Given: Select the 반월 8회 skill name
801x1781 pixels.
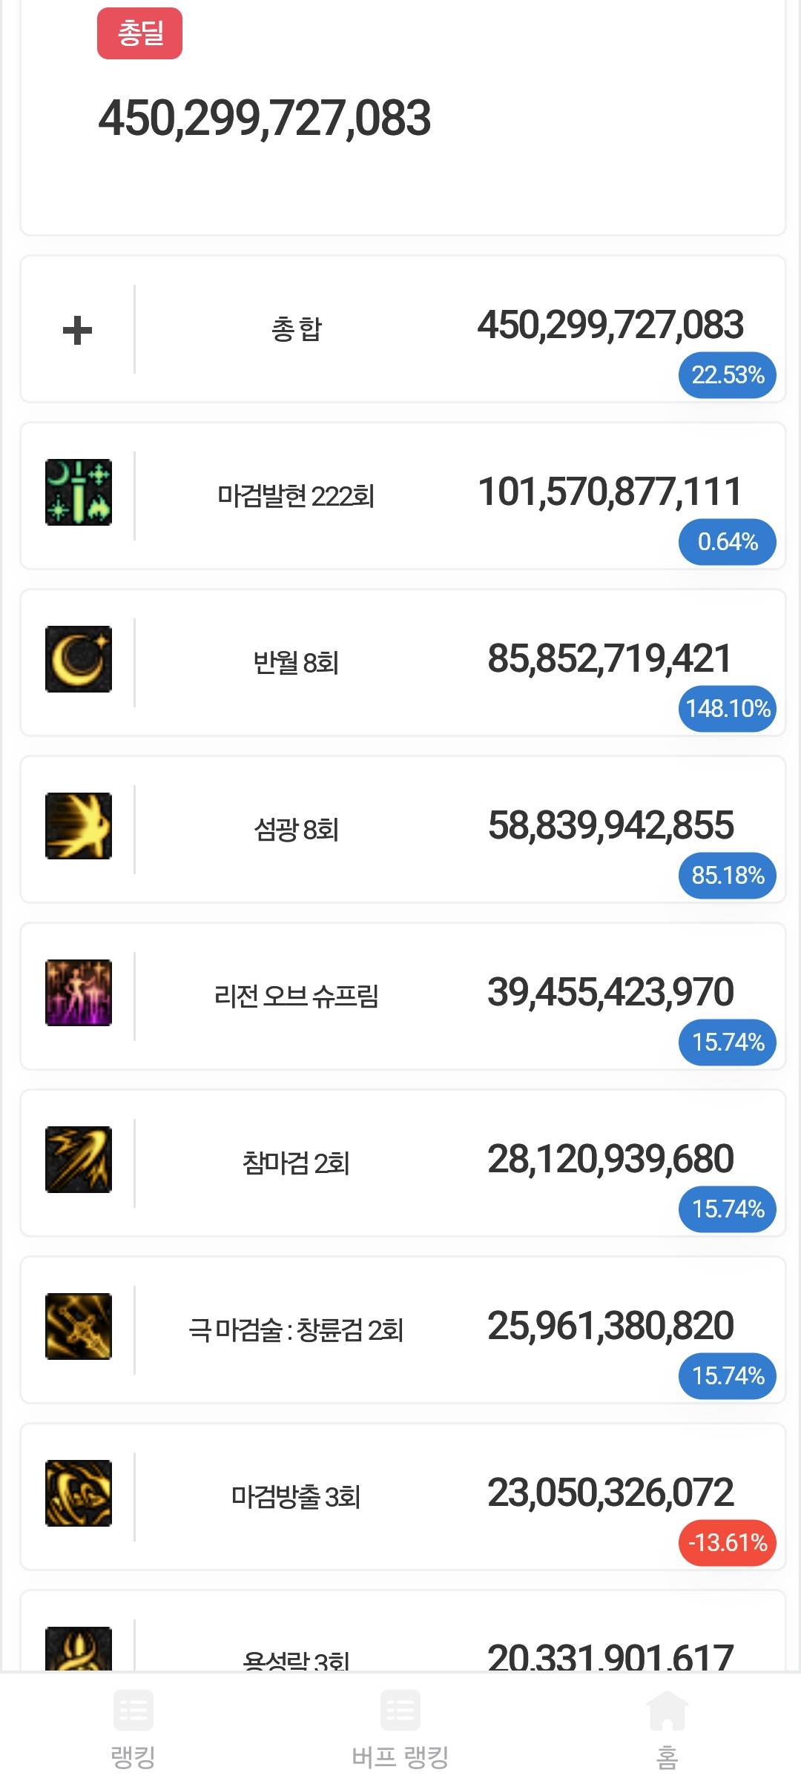Looking at the screenshot, I should click(x=296, y=663).
